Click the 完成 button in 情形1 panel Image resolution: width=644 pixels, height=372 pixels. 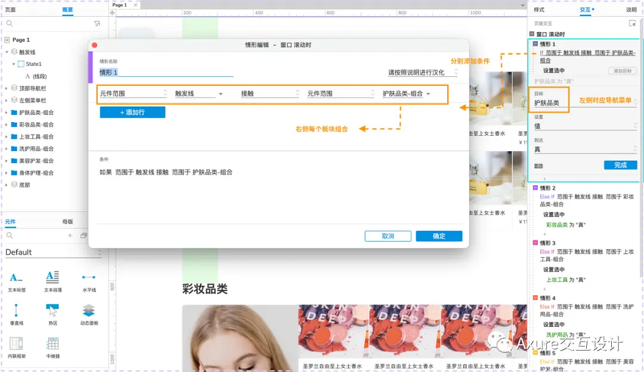[x=620, y=165]
